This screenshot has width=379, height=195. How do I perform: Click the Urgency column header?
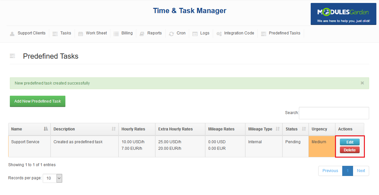click(x=322, y=129)
